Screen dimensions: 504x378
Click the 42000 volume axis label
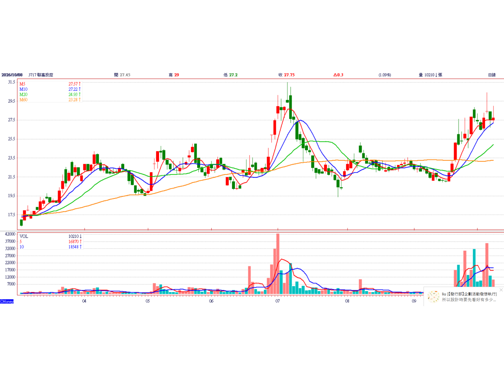tap(10, 234)
